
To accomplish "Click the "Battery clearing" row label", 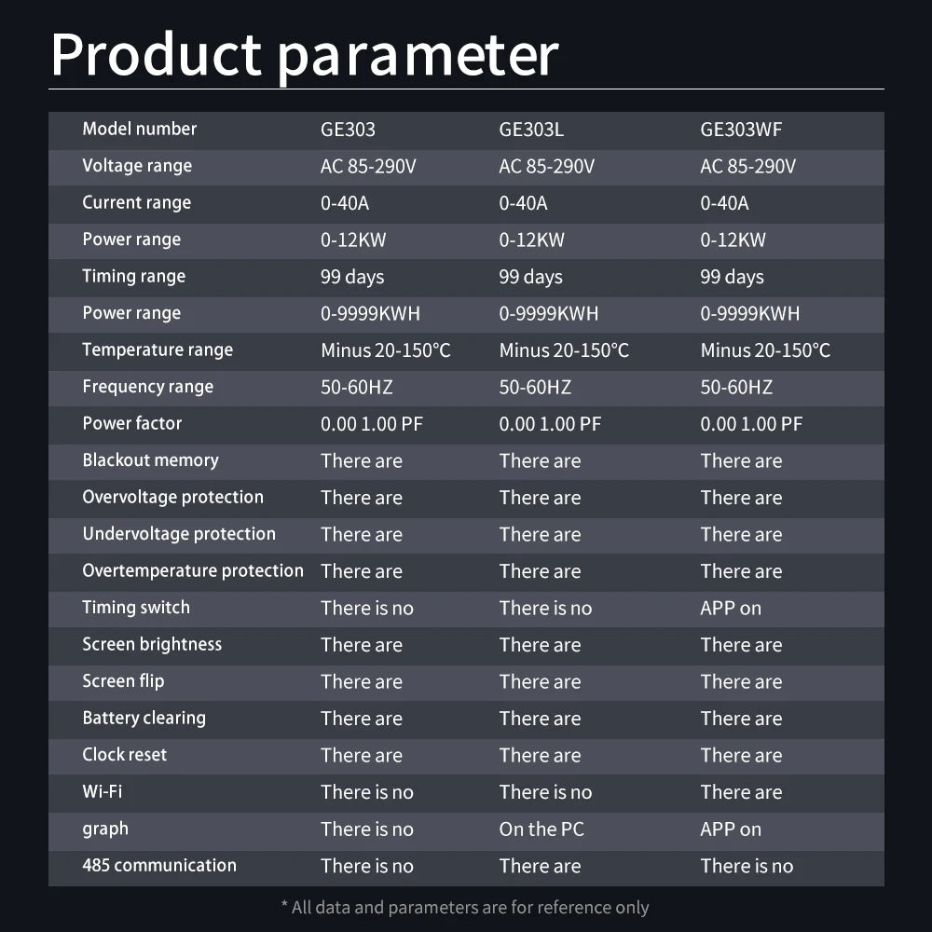I will (x=144, y=718).
